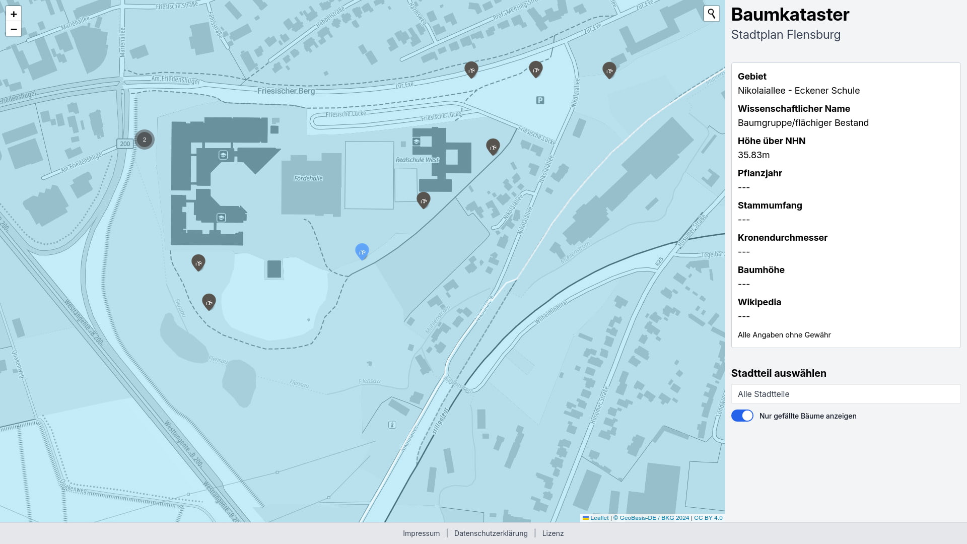Select the blue highlighted tree marker
The height and width of the screenshot is (544, 967).
click(362, 251)
